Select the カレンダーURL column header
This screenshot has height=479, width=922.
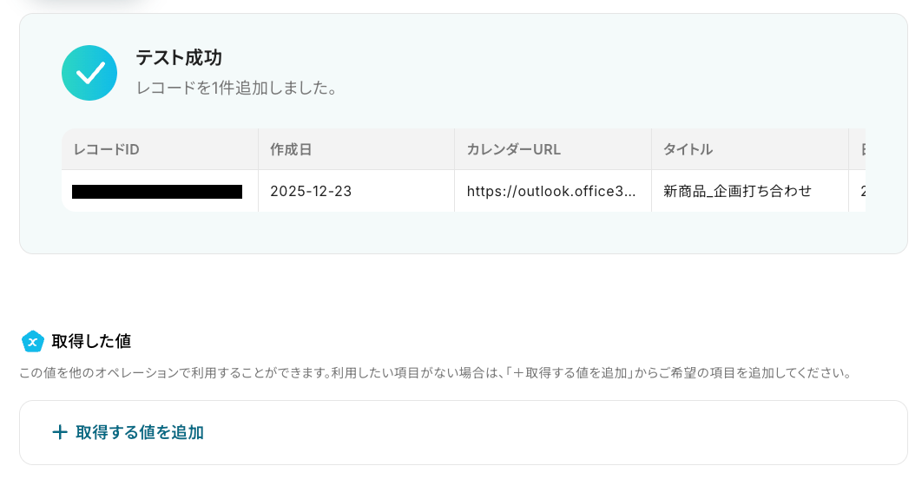[553, 149]
